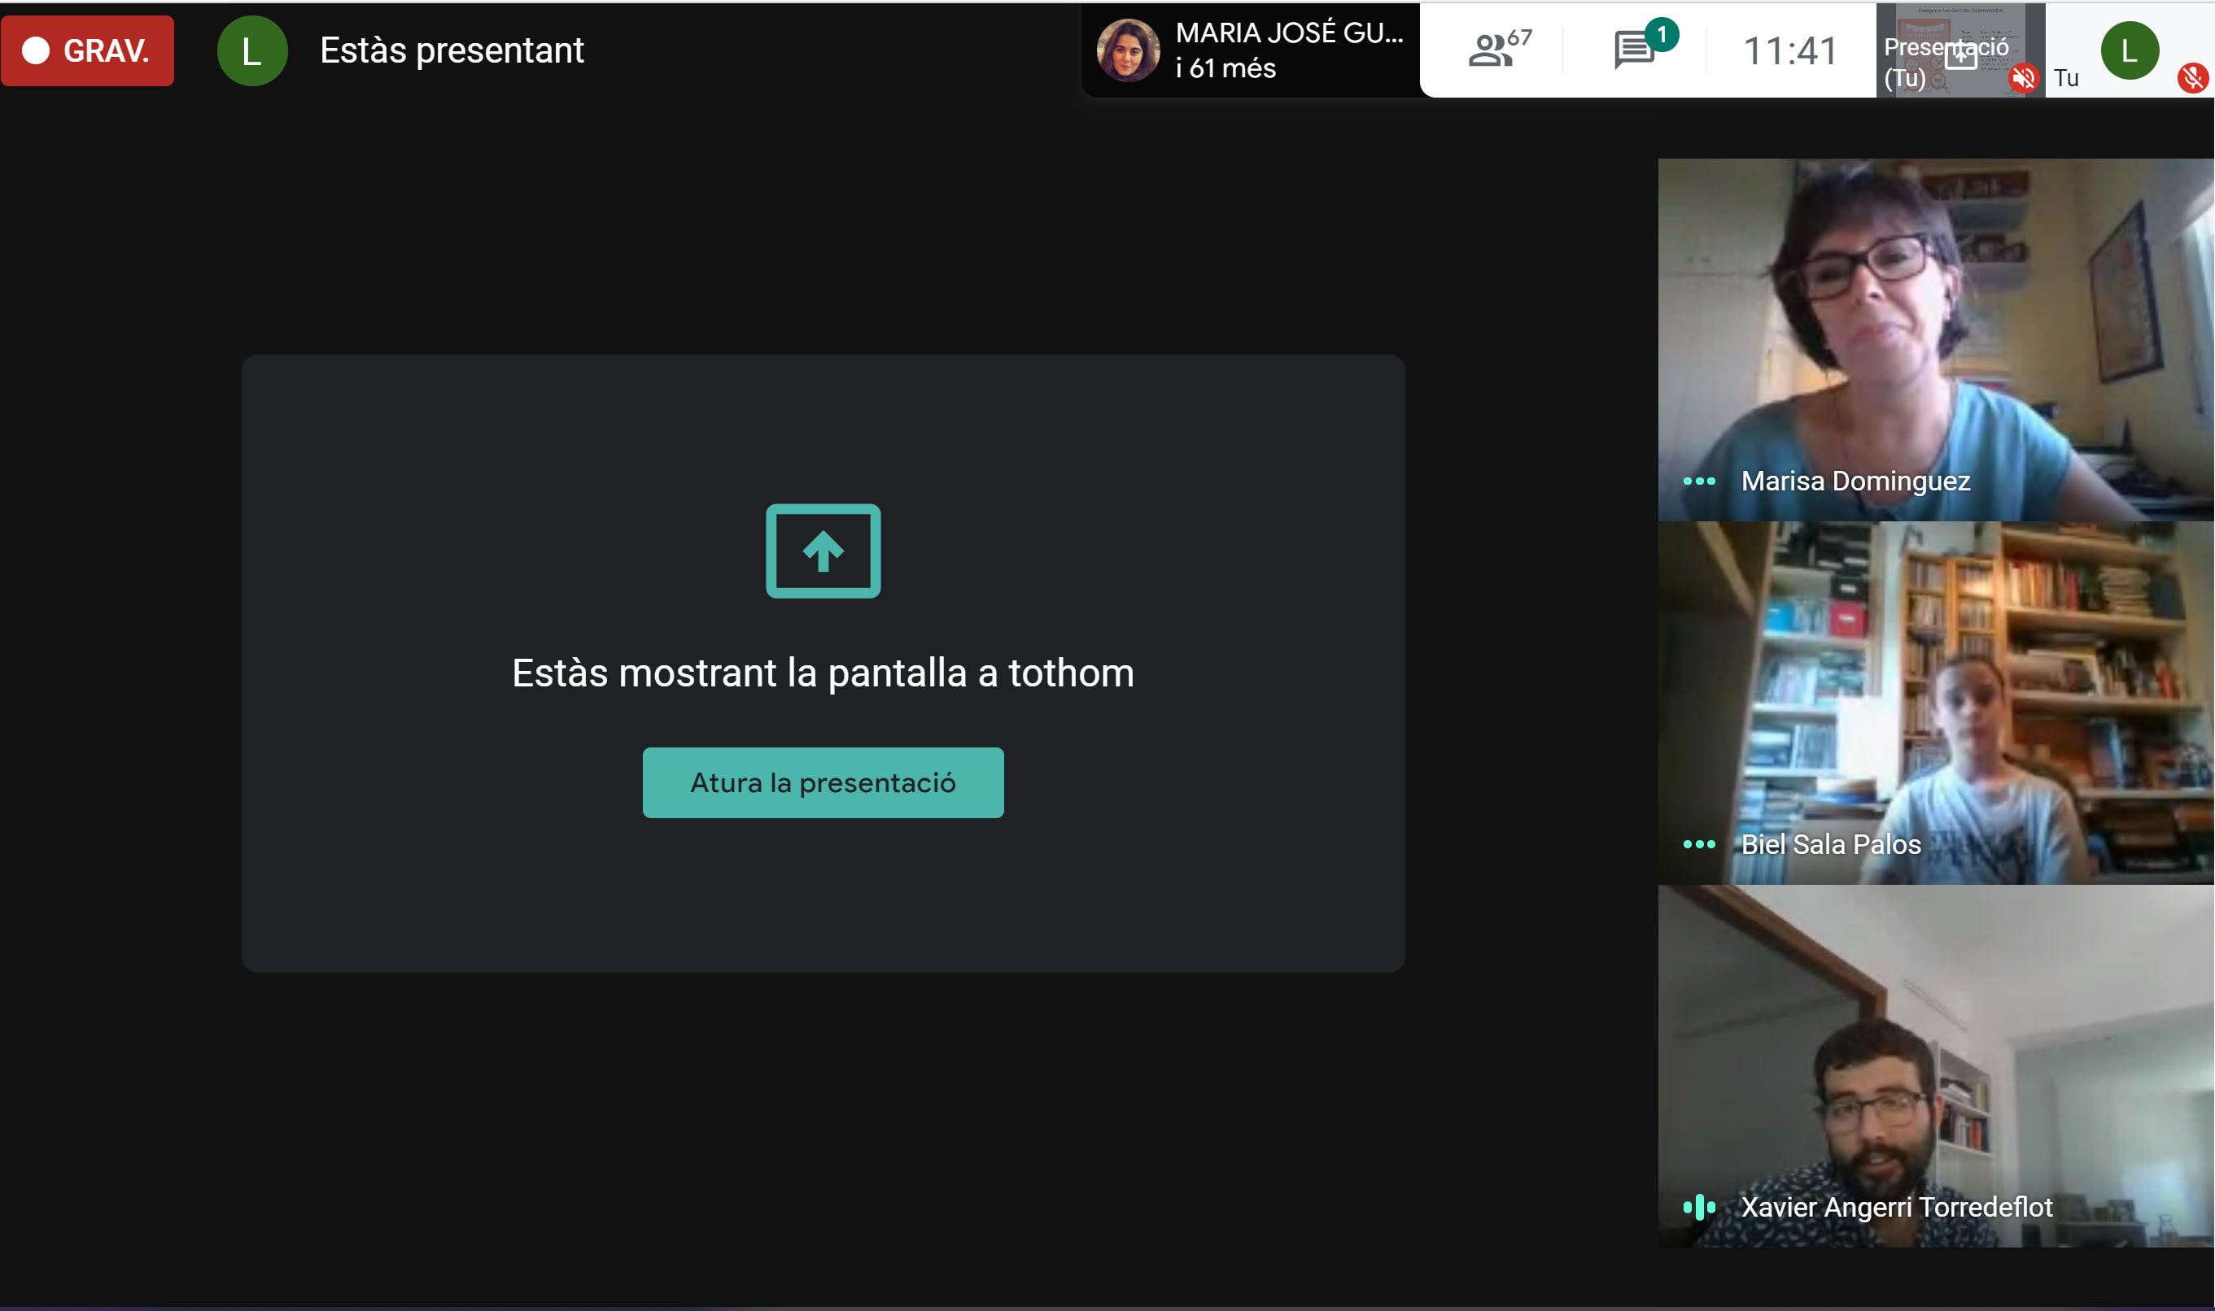Screen dimensions: 2215x1311
Task: Toggle the muted microphone icon on your tile
Action: point(2192,78)
